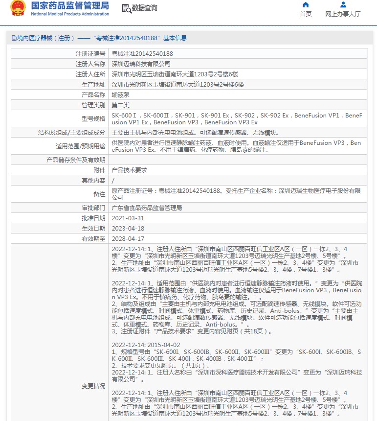
Task: Click the model list starting SK-600 I
Action: 237,119
